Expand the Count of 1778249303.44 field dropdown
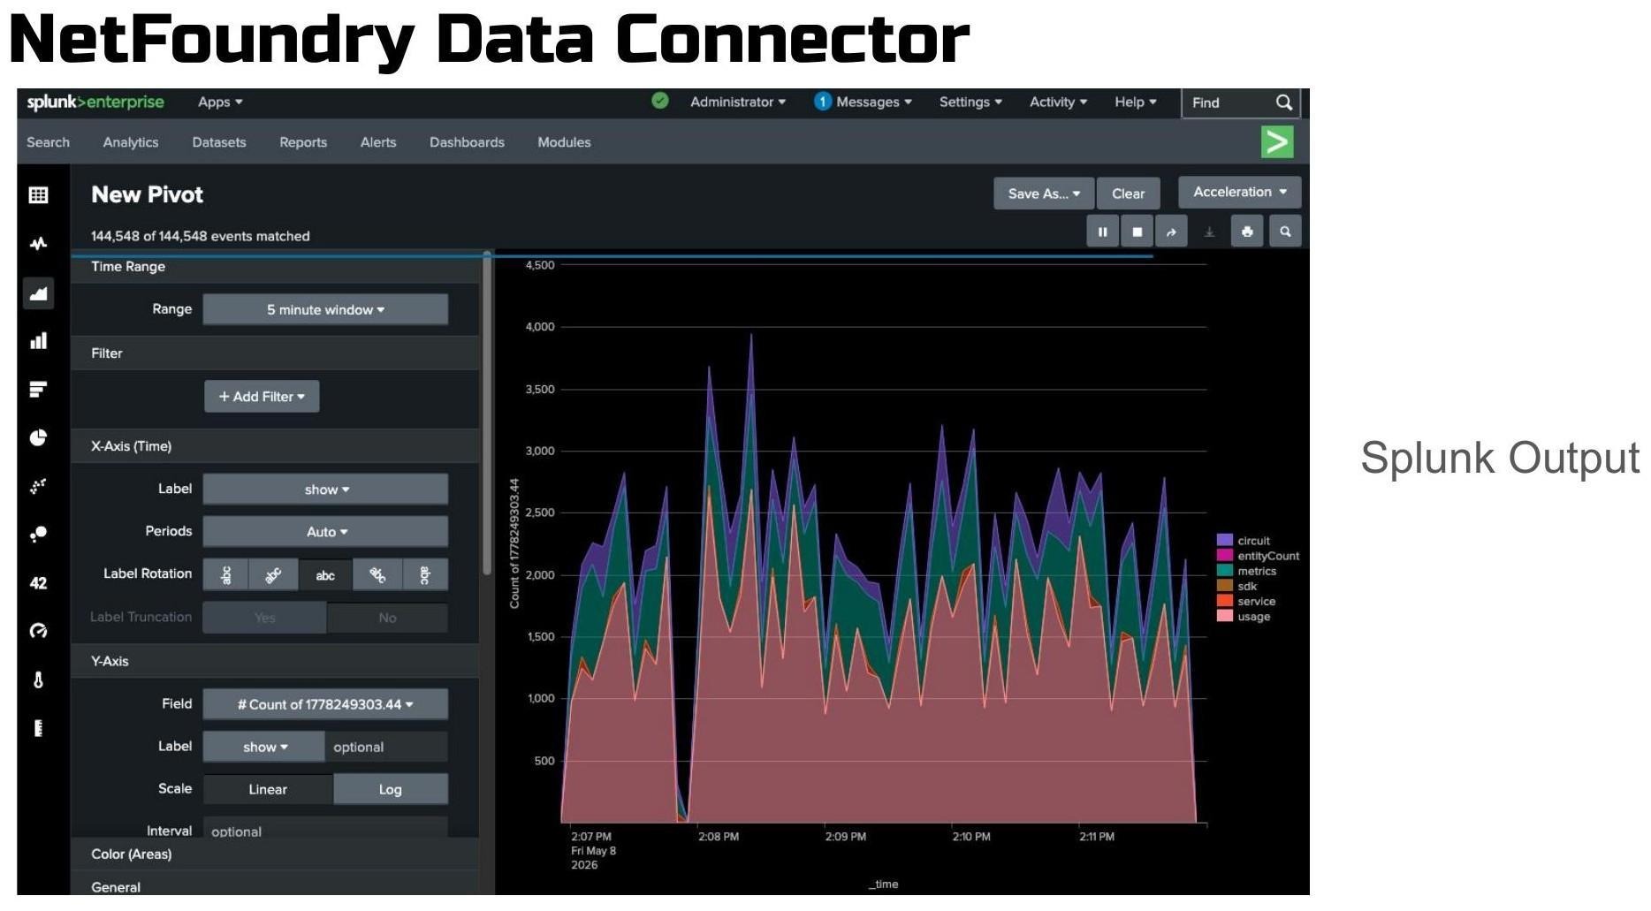This screenshot has width=1651, height=911. (x=325, y=704)
